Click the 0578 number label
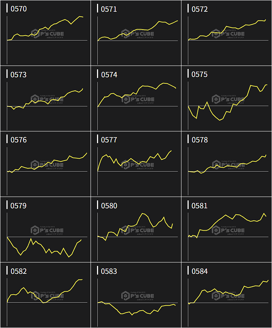This screenshot has width=272, height=328. coord(200,140)
